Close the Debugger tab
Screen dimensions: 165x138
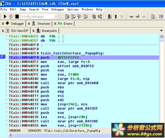[x=3, y=24]
